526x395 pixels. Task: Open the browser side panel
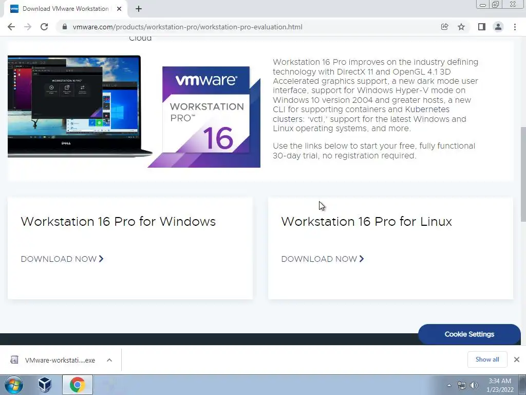(x=482, y=27)
